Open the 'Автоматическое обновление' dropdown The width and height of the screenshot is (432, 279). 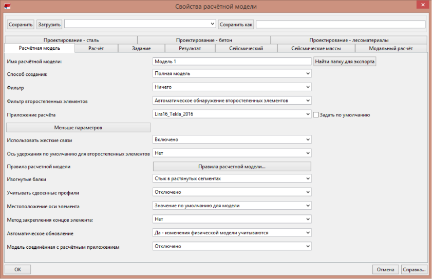coord(232,233)
